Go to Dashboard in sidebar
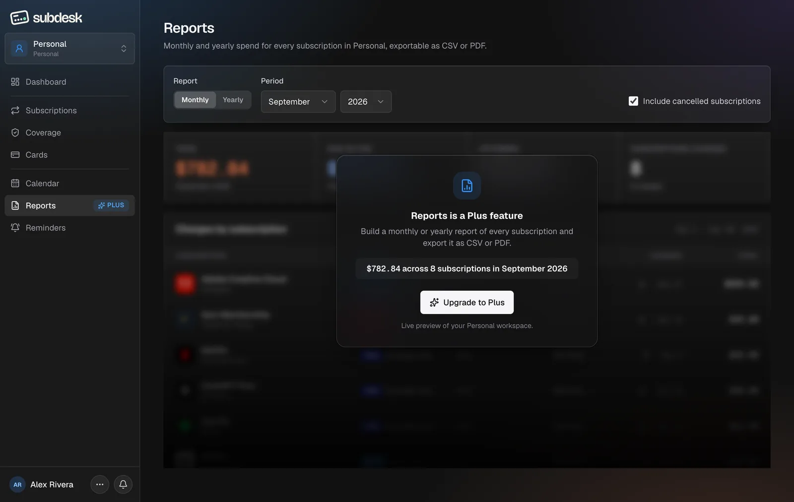 coord(69,82)
